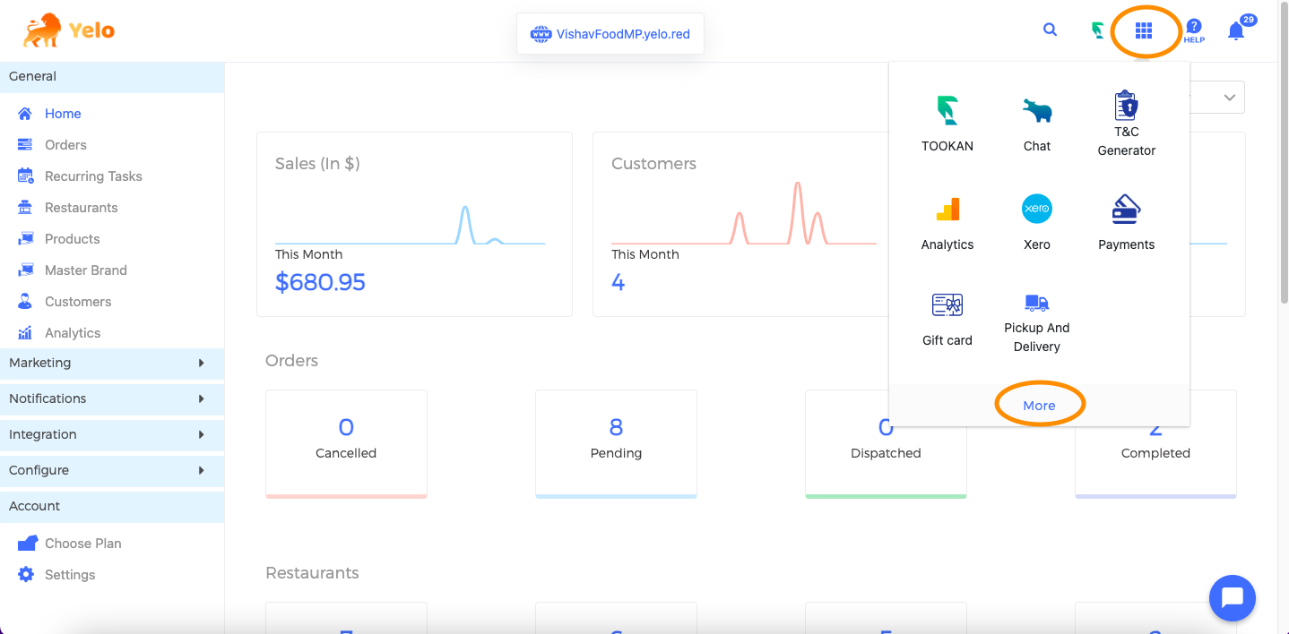Open the T&C Generator icon
1289x634 pixels.
click(x=1126, y=106)
